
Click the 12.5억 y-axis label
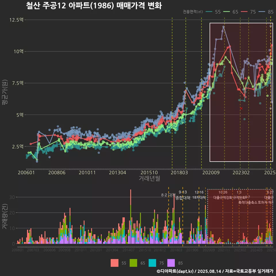(16, 20)
